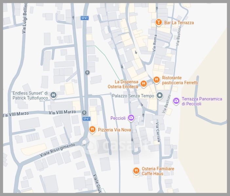Click the Peccioli camera marker icon
Viewport: 230px width, 196px height.
(x=131, y=118)
